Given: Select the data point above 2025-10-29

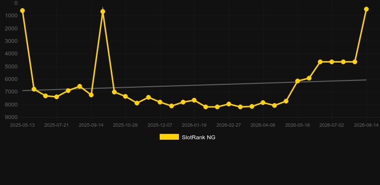Looking at the screenshot, I should [125, 96].
